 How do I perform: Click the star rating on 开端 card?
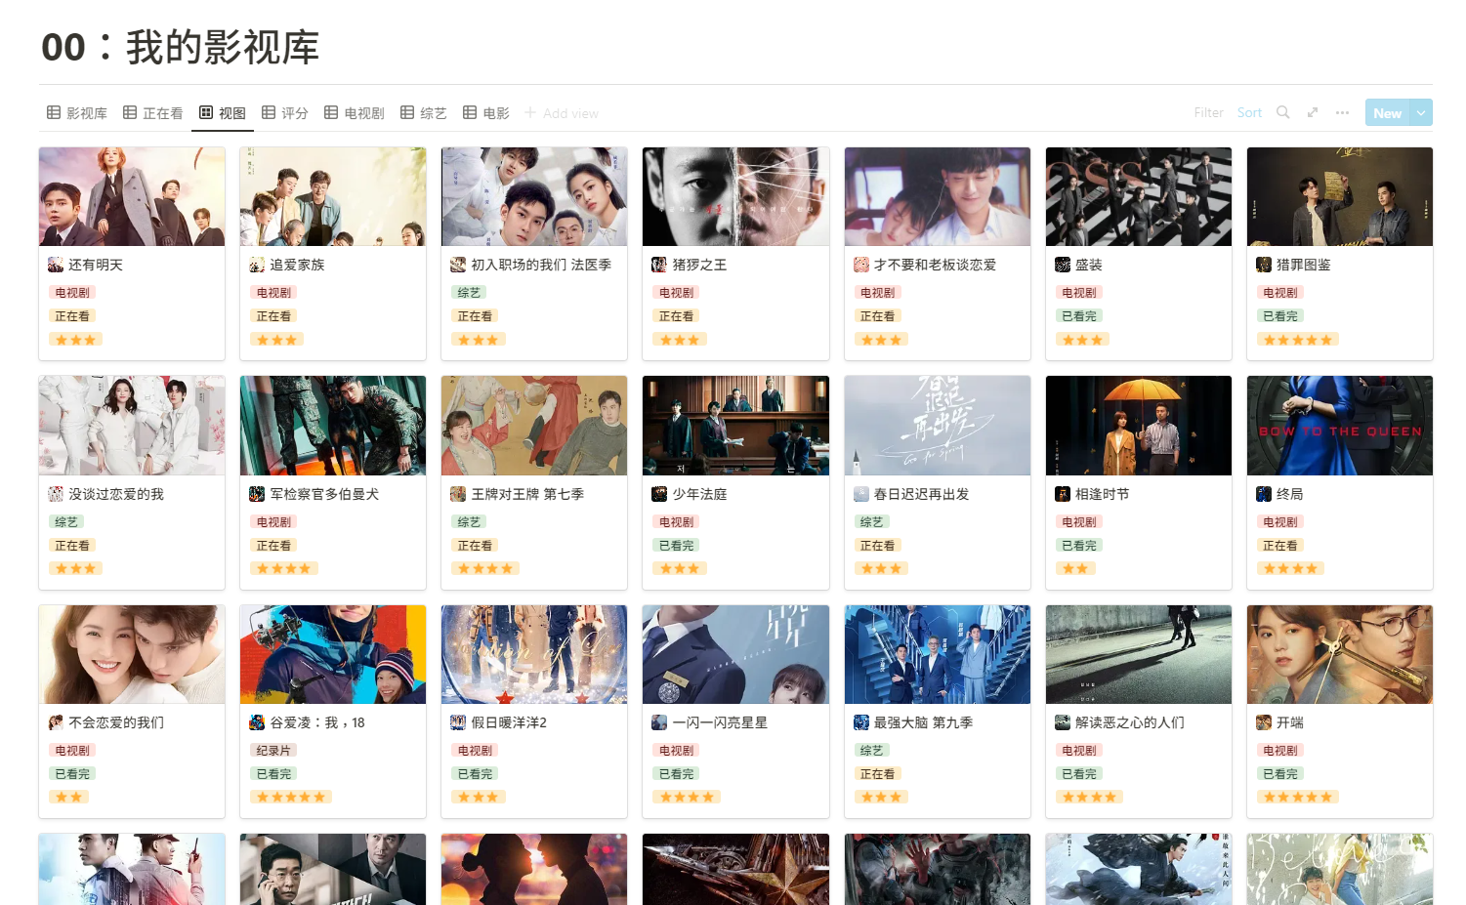click(x=1298, y=798)
